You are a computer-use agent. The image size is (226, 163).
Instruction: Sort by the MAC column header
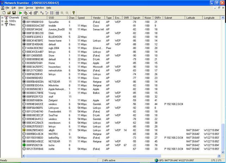pyautogui.click(x=35, y=18)
